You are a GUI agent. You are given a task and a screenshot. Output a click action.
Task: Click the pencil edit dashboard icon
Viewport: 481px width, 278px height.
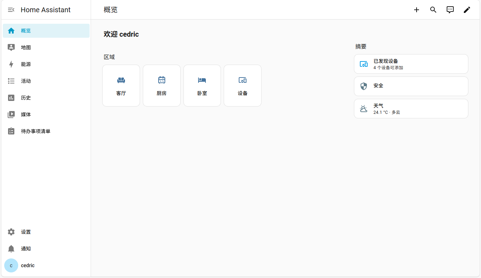pyautogui.click(x=467, y=10)
